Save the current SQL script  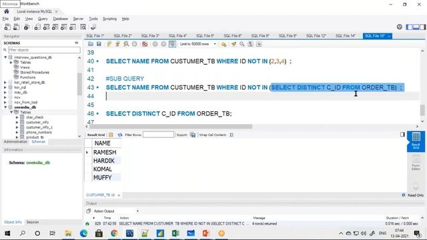[x=99, y=44]
